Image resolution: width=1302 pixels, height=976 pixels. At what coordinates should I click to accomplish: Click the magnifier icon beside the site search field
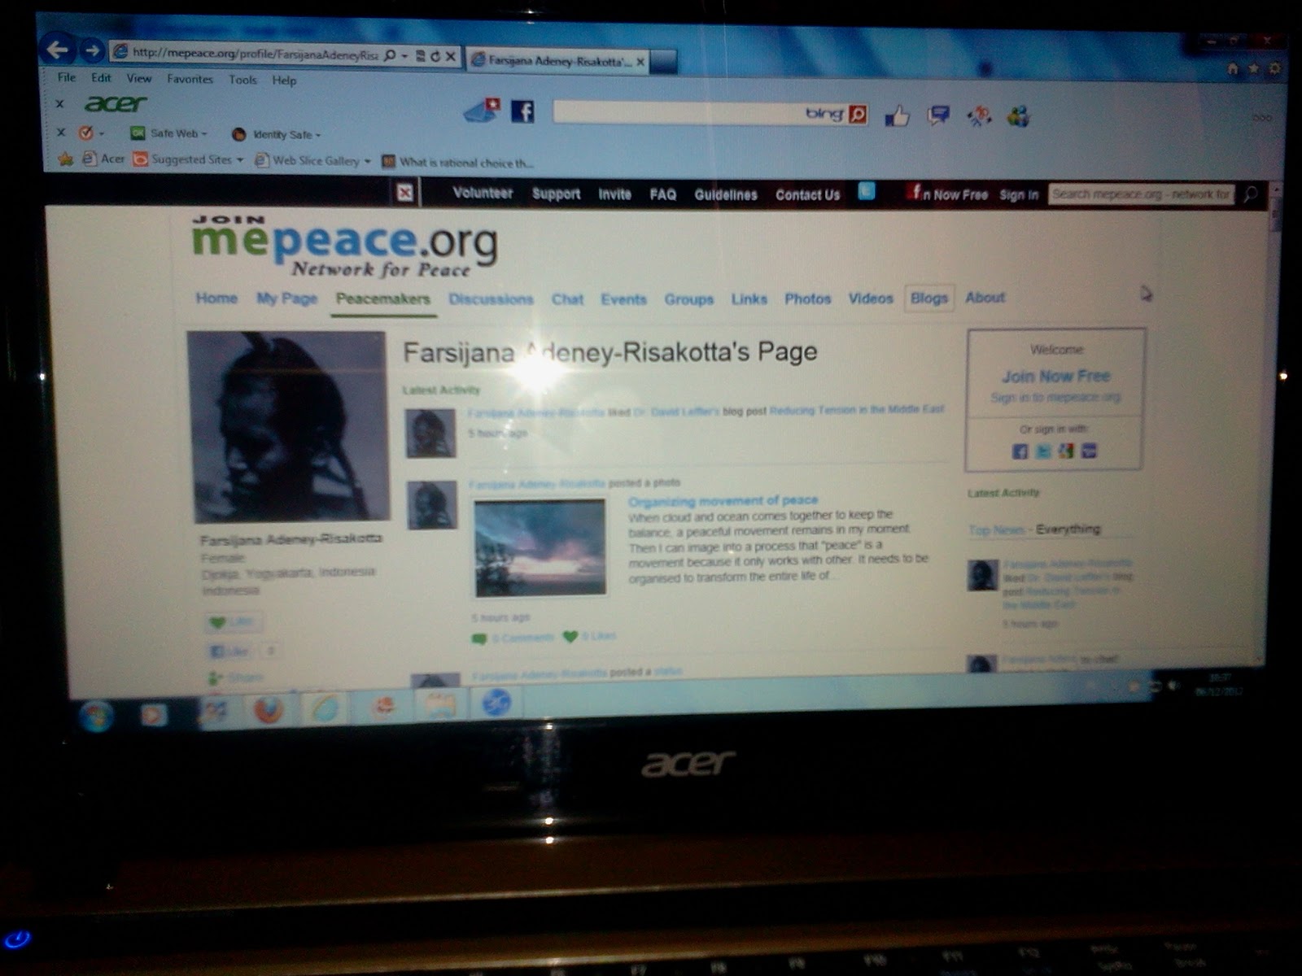pos(1251,194)
